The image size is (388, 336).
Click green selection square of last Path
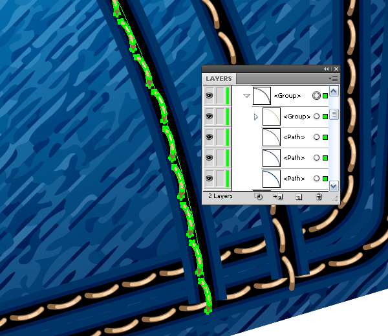tap(325, 179)
